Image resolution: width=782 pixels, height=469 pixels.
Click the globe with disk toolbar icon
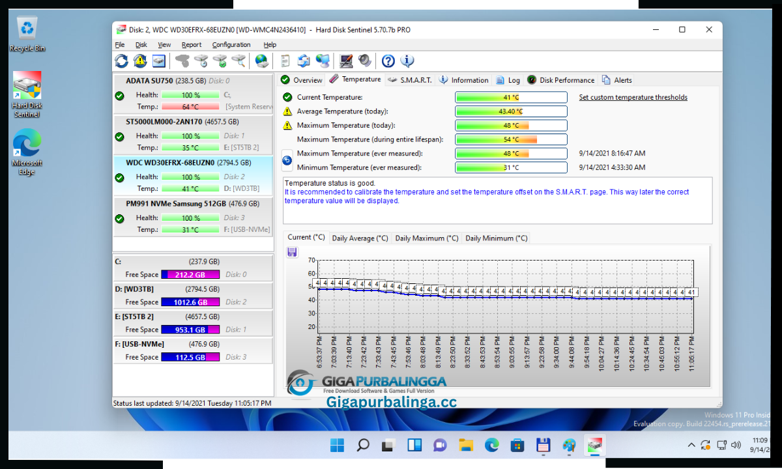[x=262, y=61]
